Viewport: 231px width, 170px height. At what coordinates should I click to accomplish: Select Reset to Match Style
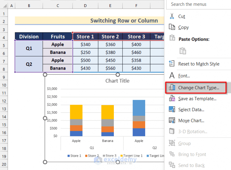coord(199,64)
